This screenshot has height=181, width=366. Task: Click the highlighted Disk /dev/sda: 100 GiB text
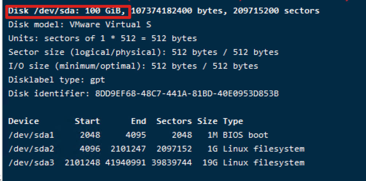[68, 11]
